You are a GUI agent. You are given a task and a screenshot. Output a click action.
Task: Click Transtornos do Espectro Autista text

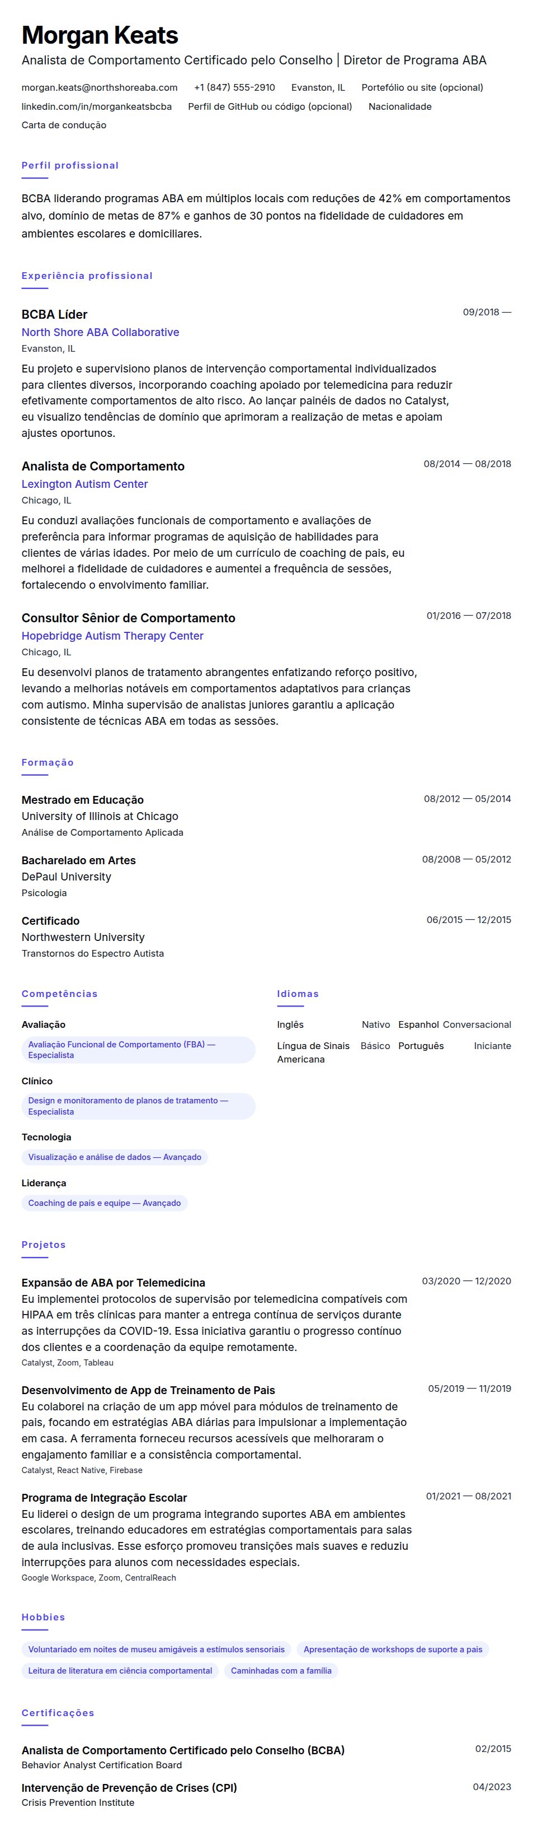tap(92, 954)
